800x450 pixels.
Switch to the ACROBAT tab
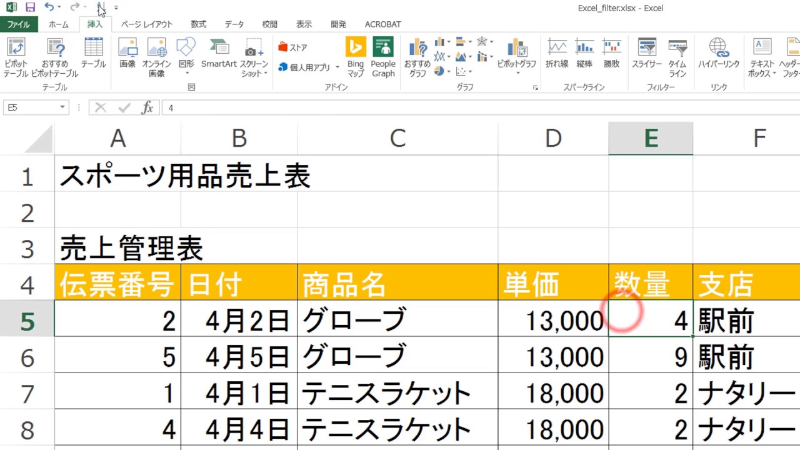(x=383, y=24)
